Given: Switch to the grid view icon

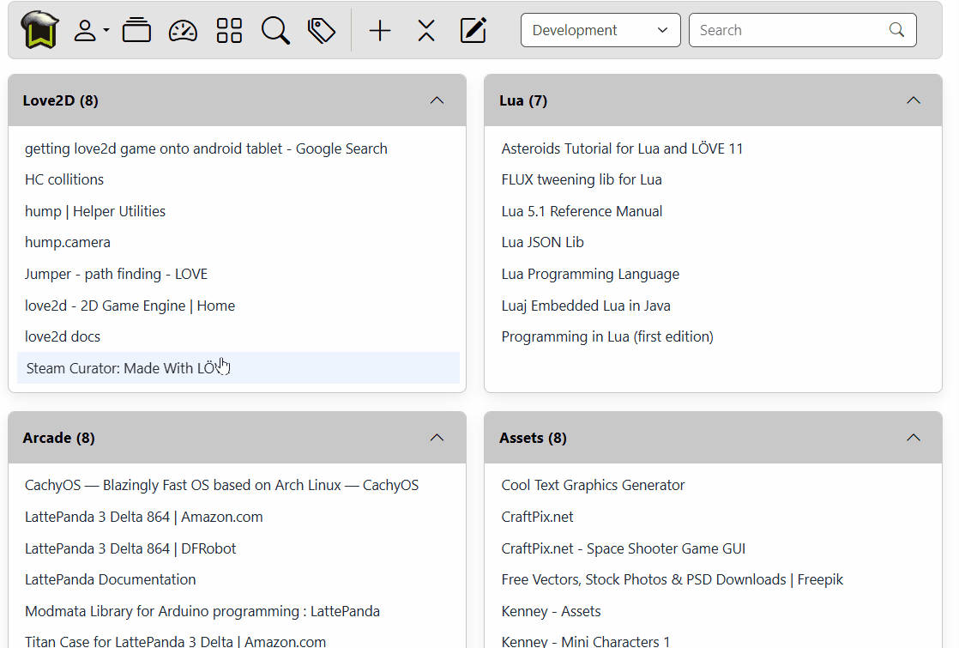Looking at the screenshot, I should pos(229,30).
